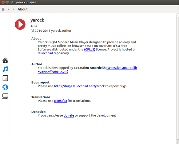Open the Home view from sidebar
Screen dimensions: 179x144
click(x=5, y=60)
